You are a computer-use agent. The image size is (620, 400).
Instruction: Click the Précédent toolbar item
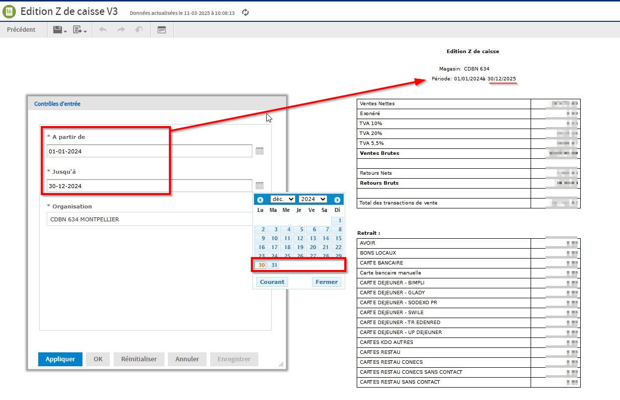[x=21, y=30]
